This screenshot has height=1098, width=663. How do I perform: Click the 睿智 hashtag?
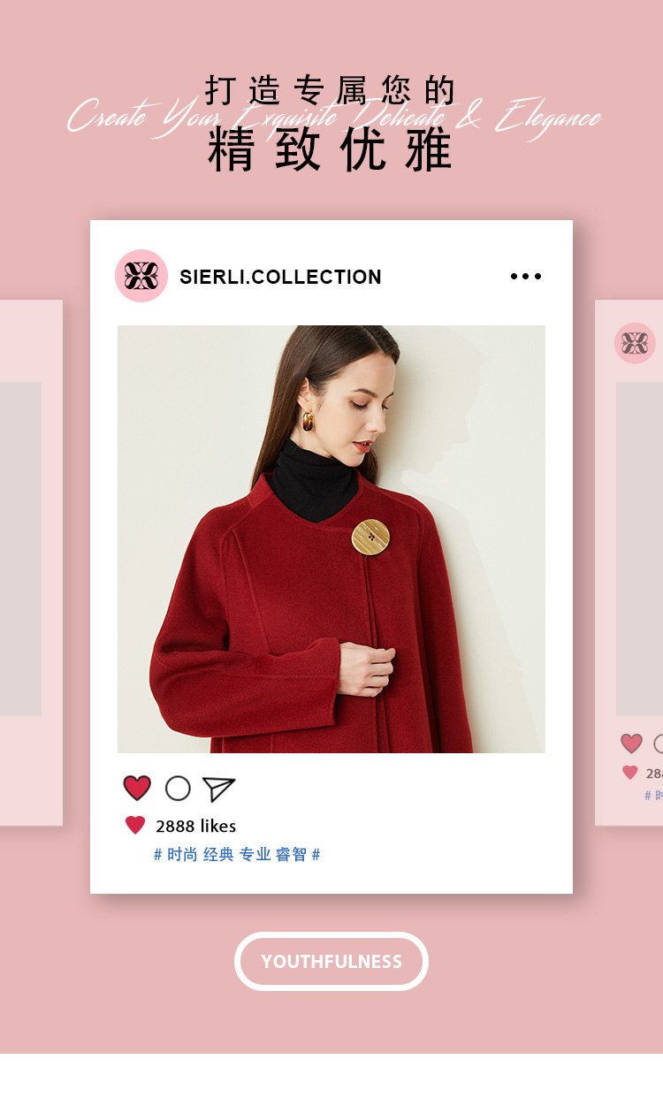point(291,855)
